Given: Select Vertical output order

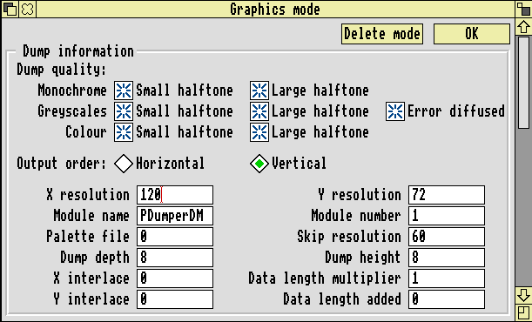Looking at the screenshot, I should coord(259,164).
